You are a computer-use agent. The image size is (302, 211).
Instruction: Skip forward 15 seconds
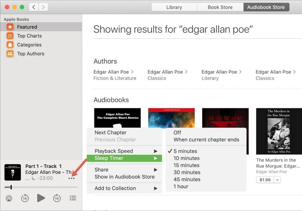(57, 198)
